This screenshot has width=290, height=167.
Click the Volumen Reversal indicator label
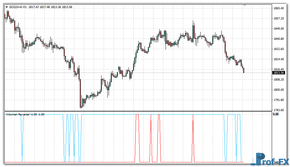point(18,115)
